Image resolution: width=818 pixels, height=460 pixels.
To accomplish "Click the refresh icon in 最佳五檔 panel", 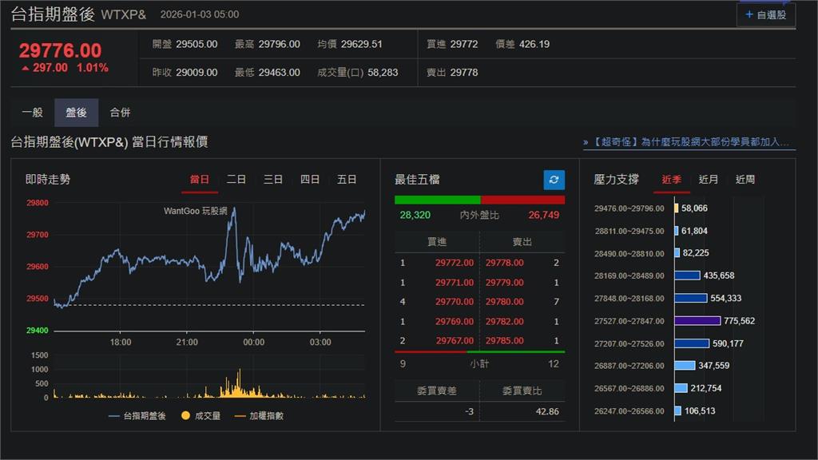I will click(x=553, y=180).
